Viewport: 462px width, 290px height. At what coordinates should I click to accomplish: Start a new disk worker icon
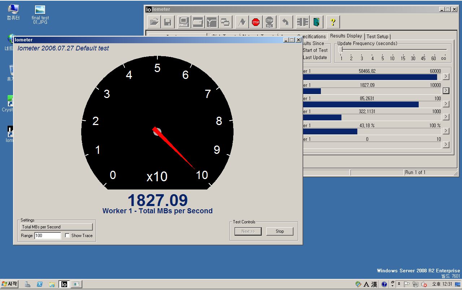point(198,22)
